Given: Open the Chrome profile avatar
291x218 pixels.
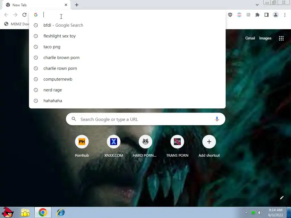Looking at the screenshot, I should click(x=276, y=15).
